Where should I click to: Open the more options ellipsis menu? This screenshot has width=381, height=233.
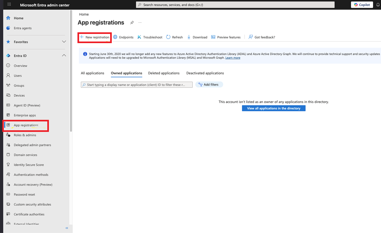(x=140, y=23)
